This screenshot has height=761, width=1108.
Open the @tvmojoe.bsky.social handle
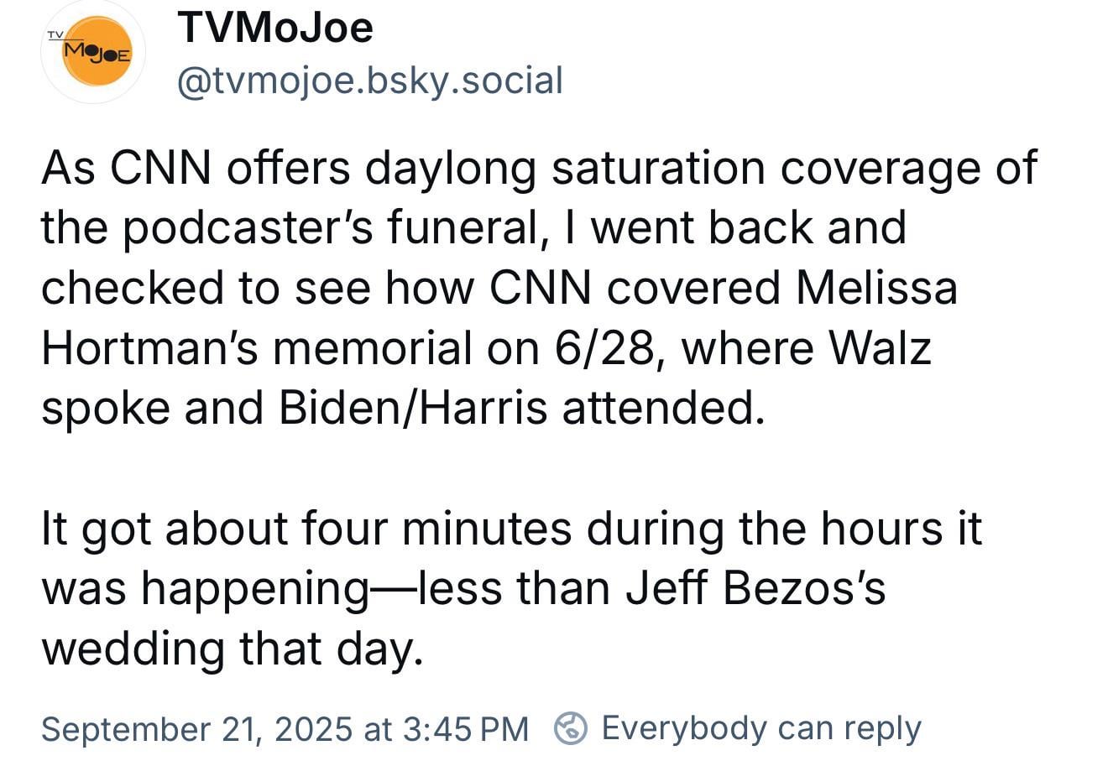click(x=370, y=81)
